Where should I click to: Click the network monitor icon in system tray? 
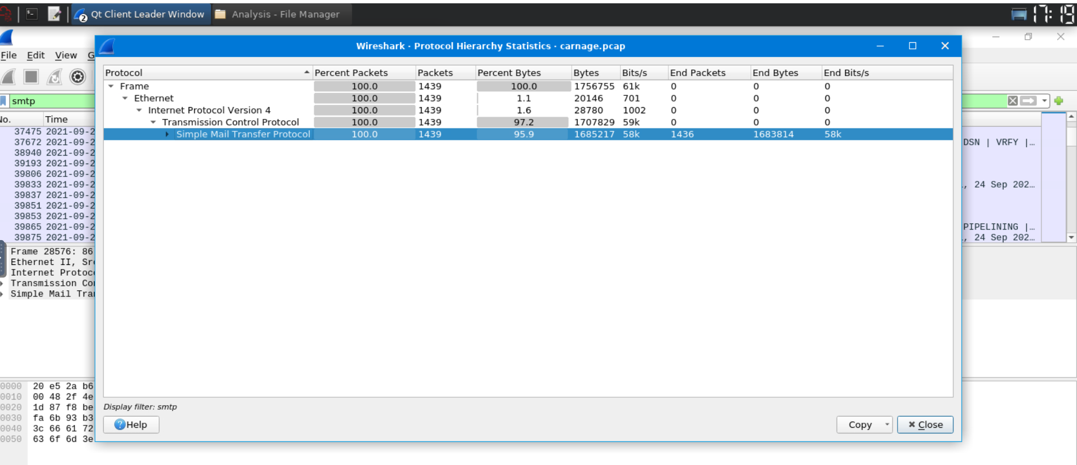pyautogui.click(x=1019, y=14)
